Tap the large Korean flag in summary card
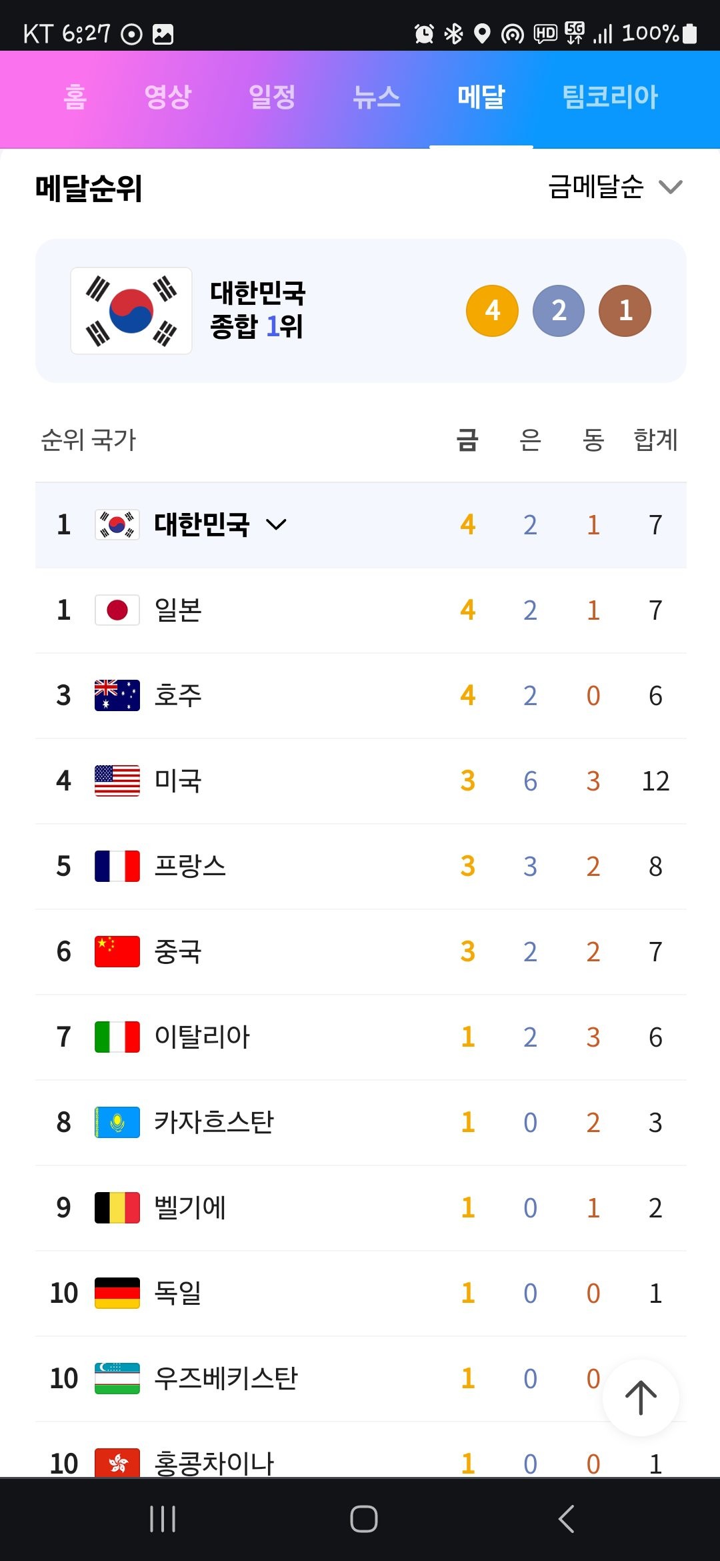Viewport: 720px width, 1561px height. point(131,311)
